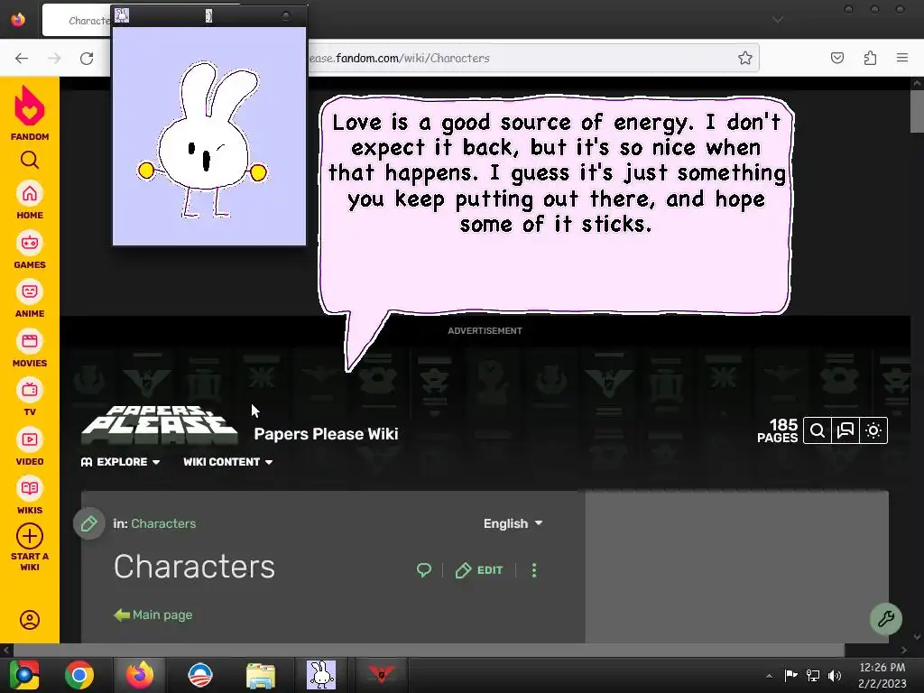Open the user profile icon in sidebar
The width and height of the screenshot is (924, 693).
30,620
